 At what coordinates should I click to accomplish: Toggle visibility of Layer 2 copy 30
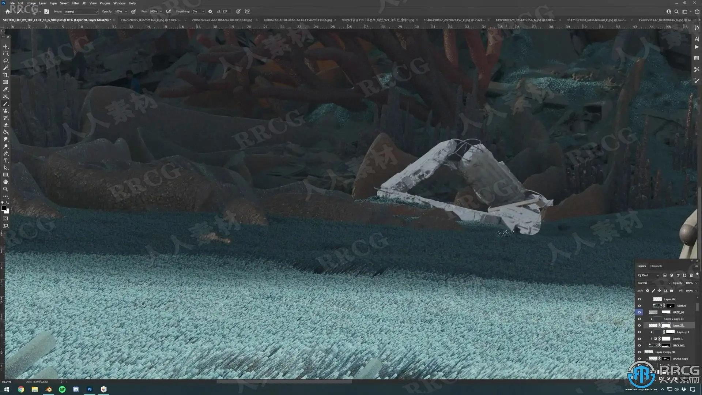[639, 352]
